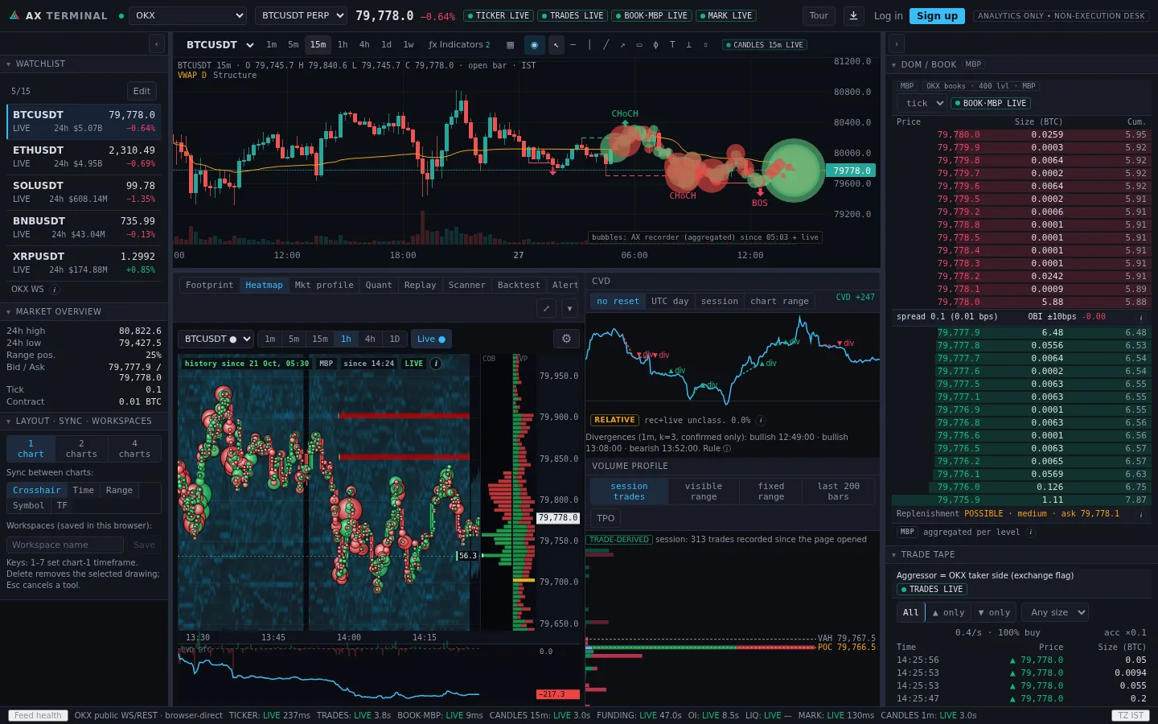The image size is (1158, 724).
Task: Start the Tour
Action: tap(819, 15)
